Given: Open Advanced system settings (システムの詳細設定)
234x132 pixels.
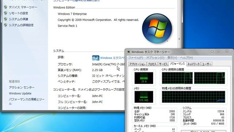Looking at the screenshot, I should coord(21,25).
